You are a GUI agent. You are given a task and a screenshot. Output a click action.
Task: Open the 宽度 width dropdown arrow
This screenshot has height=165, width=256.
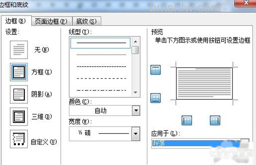(x=136, y=134)
